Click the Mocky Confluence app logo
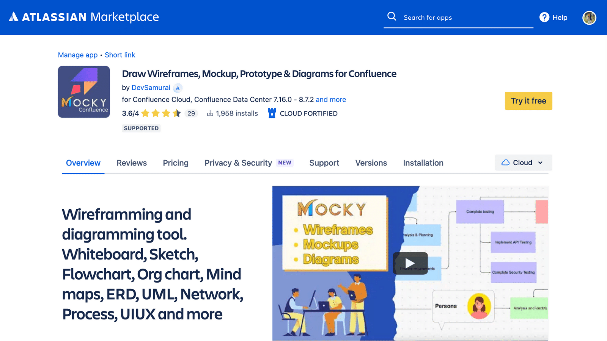Screen dimensions: 607x341 84,92
